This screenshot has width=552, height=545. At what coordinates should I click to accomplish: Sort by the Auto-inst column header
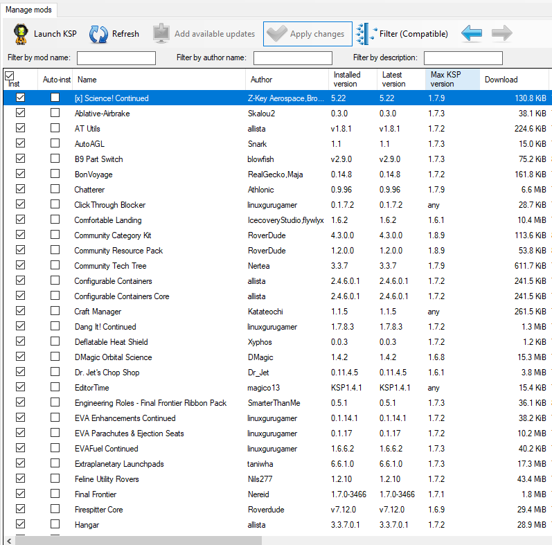point(55,80)
